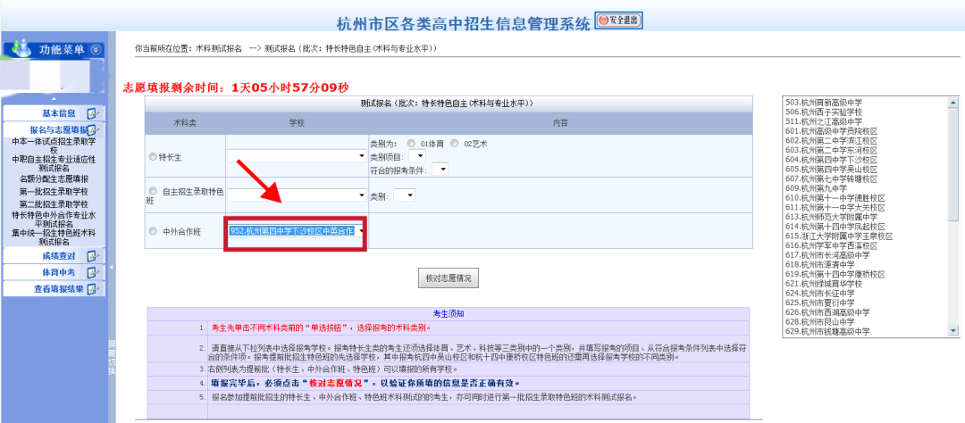Collapse the 功能菜单 panel with the chevron icon

pyautogui.click(x=96, y=49)
